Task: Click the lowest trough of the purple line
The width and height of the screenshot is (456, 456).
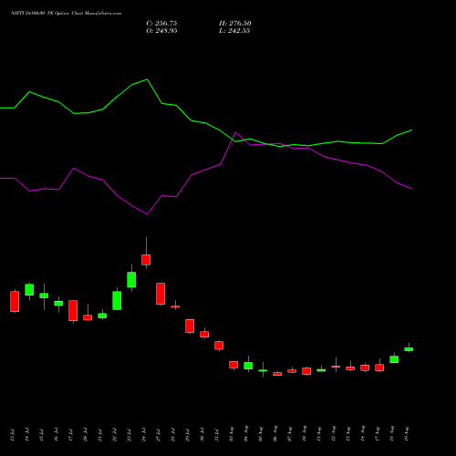Action: 147,214
